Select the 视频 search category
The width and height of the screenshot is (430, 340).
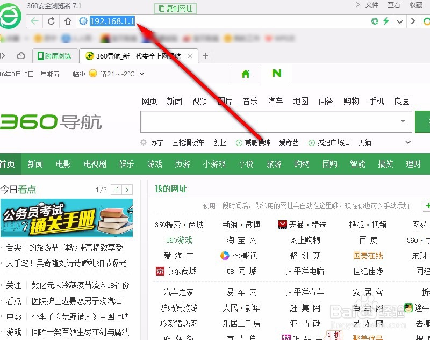199,101
